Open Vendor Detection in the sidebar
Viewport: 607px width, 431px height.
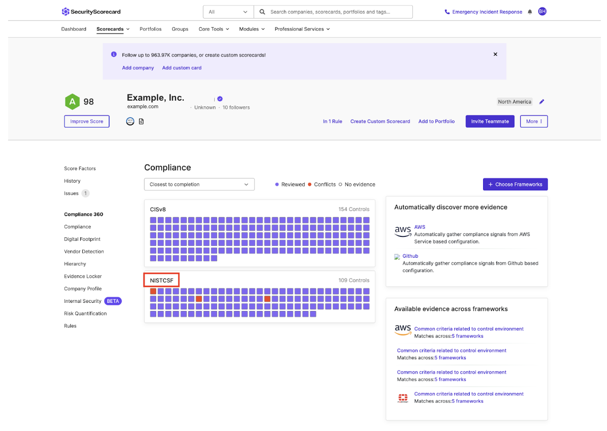tap(84, 252)
